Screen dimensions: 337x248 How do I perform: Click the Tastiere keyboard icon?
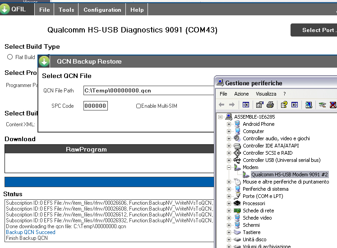click(237, 232)
